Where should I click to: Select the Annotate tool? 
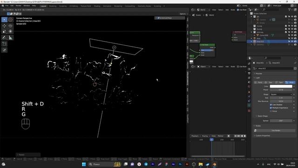point(4,38)
